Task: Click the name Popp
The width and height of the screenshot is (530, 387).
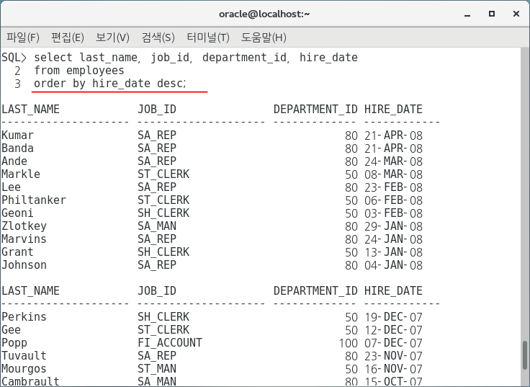Action: pos(14,343)
